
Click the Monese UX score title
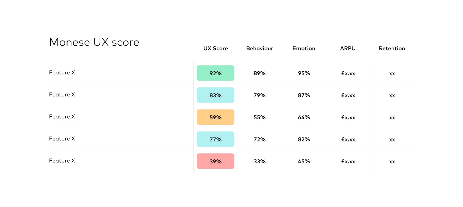pyautogui.click(x=94, y=42)
